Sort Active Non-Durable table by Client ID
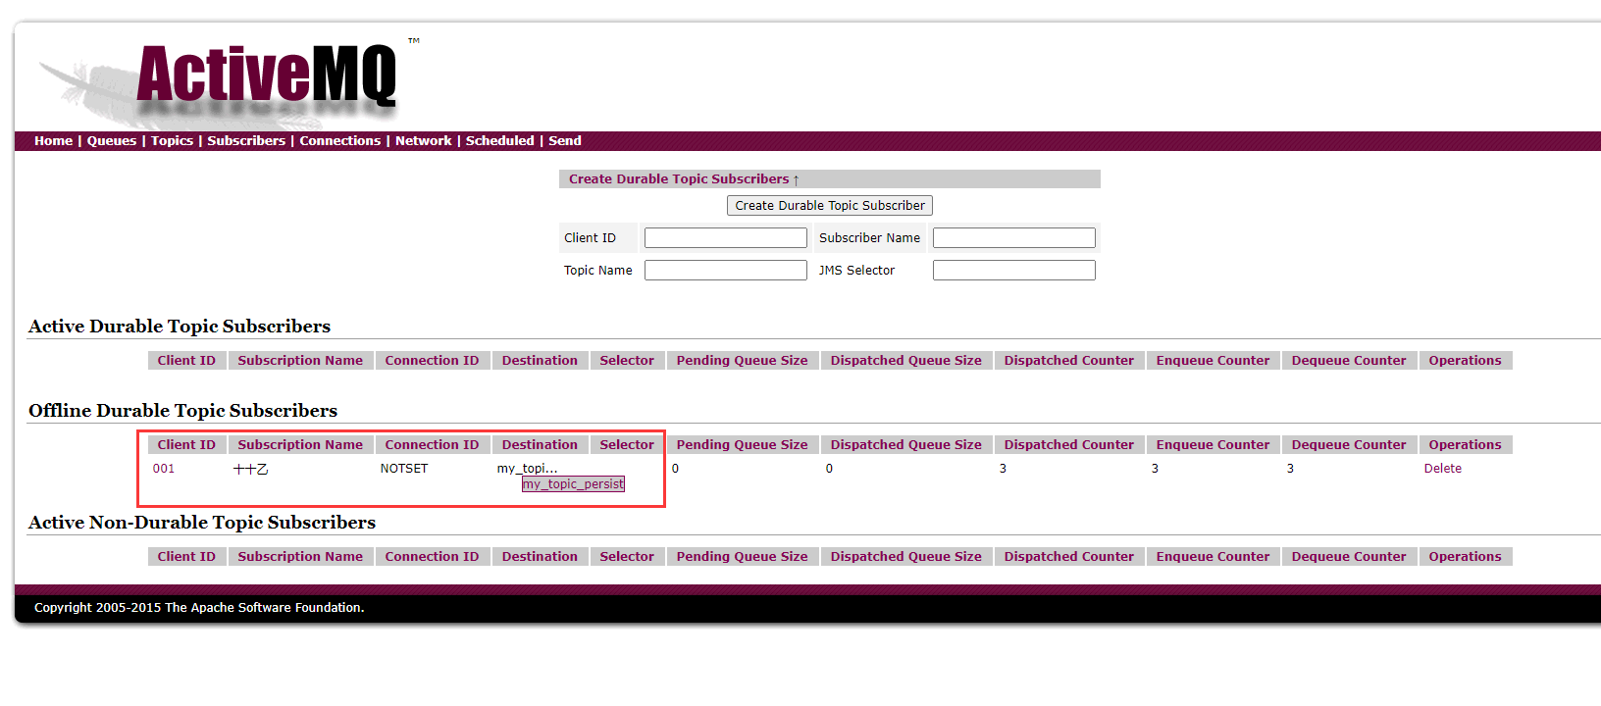Screen dimensions: 1601x706 click(x=186, y=557)
